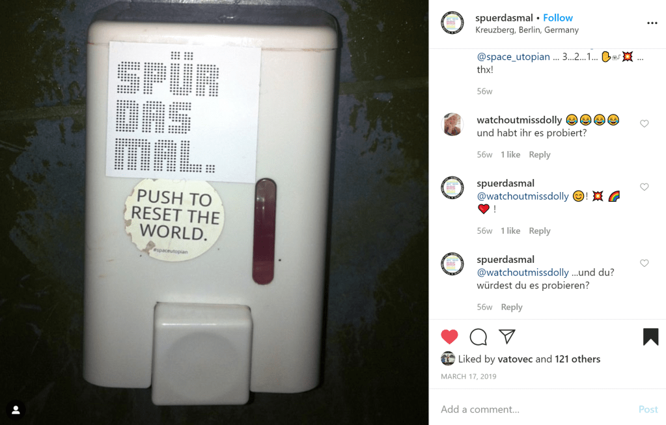Follow the spuerdasmal account
The width and height of the screenshot is (666, 425).
tap(558, 18)
